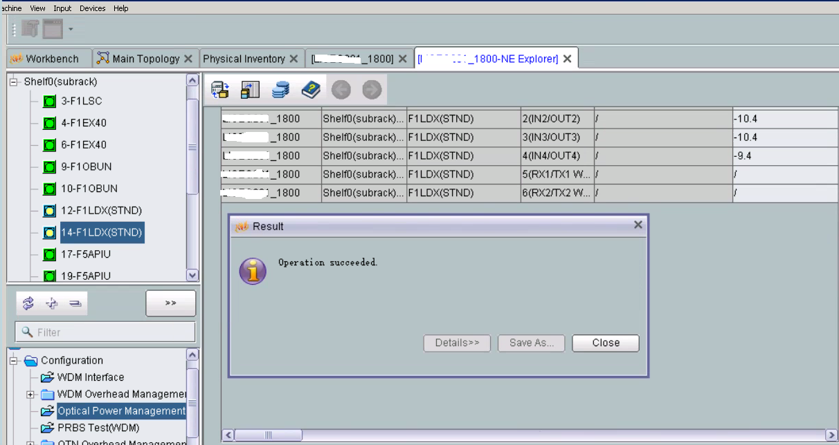Click Close in the Result dialog
This screenshot has height=445, width=839.
(x=605, y=343)
